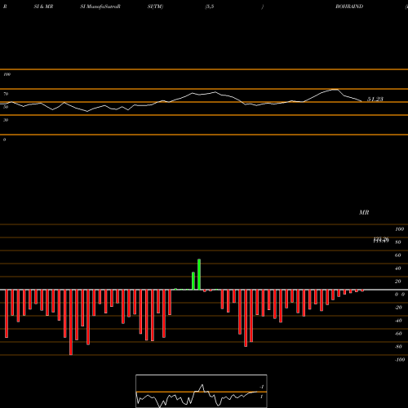Click the 100 label on the MR axis

[400, 229]
